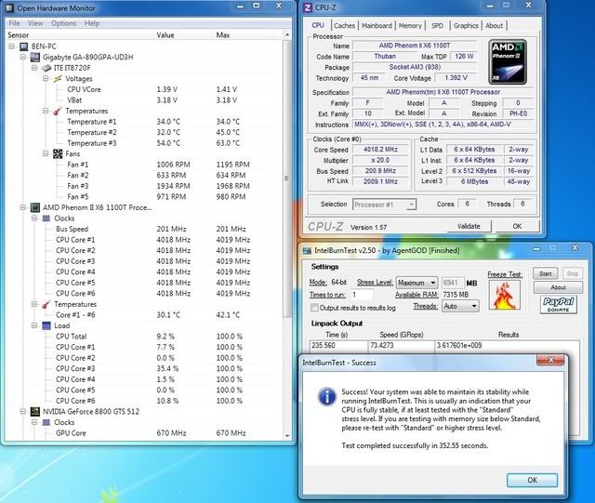Click the Value column header
This screenshot has width=595, height=503.
point(184,35)
